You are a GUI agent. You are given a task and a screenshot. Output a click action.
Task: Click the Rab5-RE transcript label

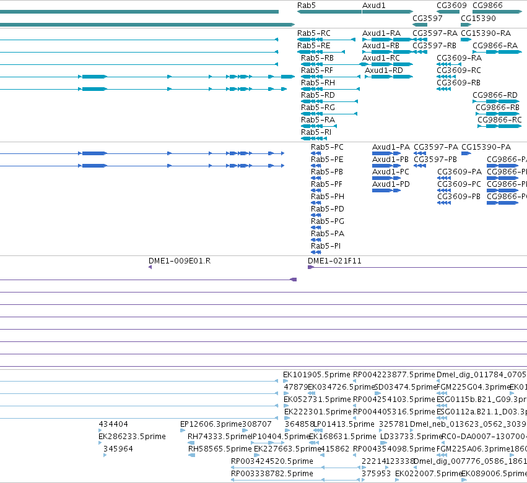(313, 46)
